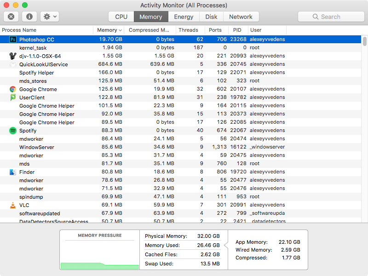
Task: Select the softwareupdated process
Action: coord(180,213)
